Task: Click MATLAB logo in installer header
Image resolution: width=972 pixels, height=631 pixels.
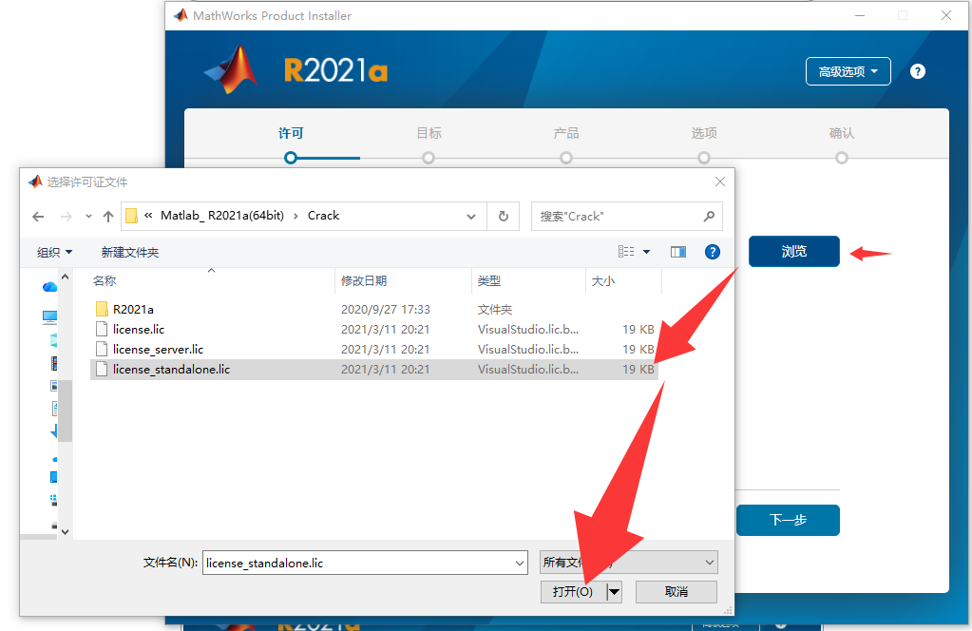Action: [231, 69]
